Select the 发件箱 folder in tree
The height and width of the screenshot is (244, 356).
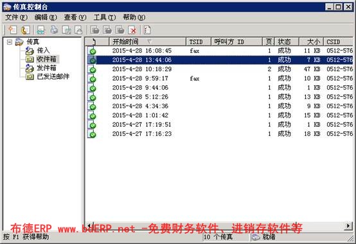[46, 68]
